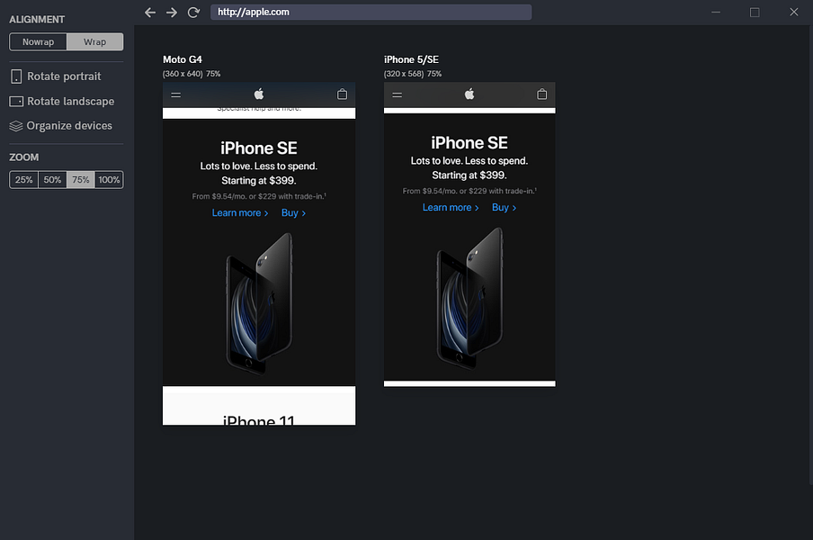This screenshot has width=813, height=540.
Task: Click the ALIGNMENT section heading
Action: [x=37, y=20]
